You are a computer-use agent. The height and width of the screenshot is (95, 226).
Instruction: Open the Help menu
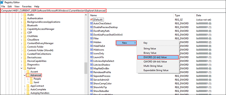click(37, 7)
